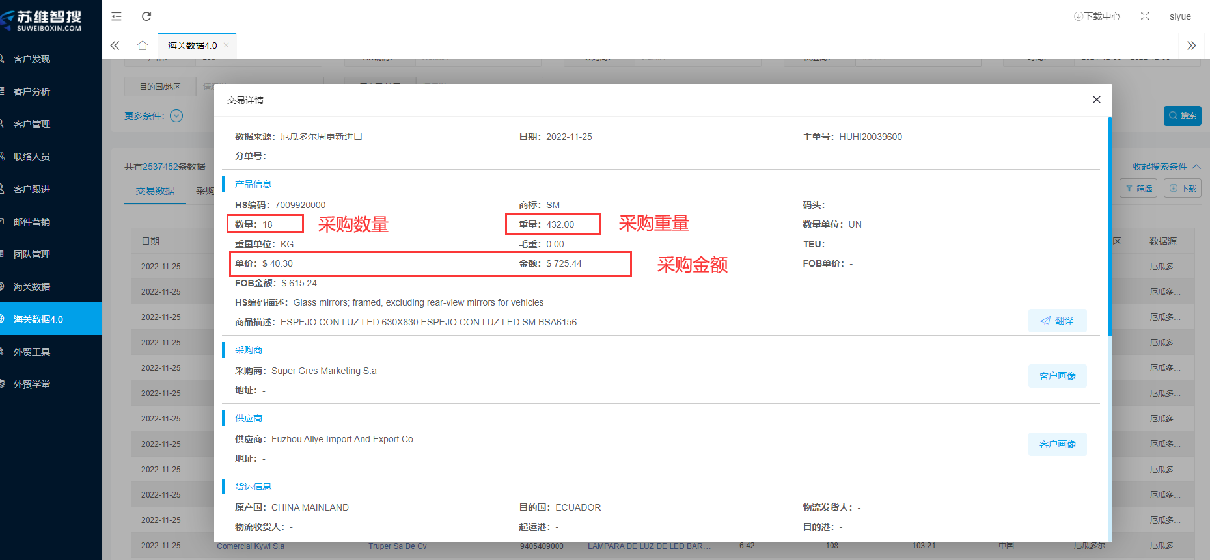Open the siyue user menu
Image resolution: width=1210 pixels, height=560 pixels.
[1180, 16]
